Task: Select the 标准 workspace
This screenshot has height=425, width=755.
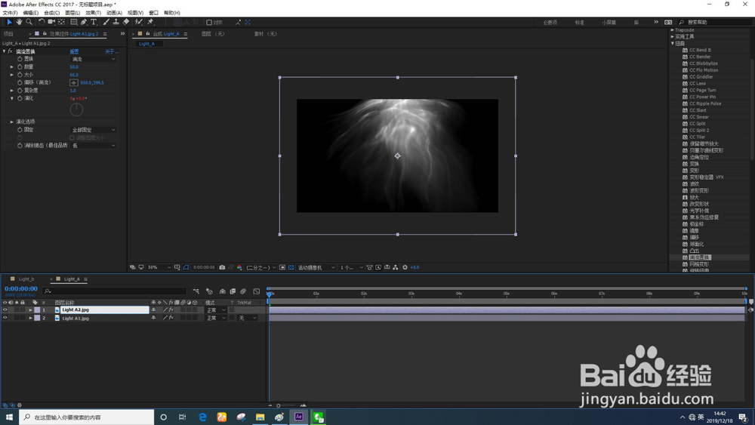Action: (x=580, y=22)
